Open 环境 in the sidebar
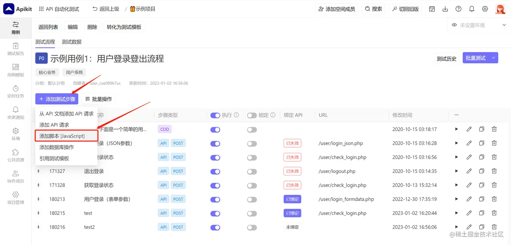The image size is (511, 245). (x=16, y=134)
